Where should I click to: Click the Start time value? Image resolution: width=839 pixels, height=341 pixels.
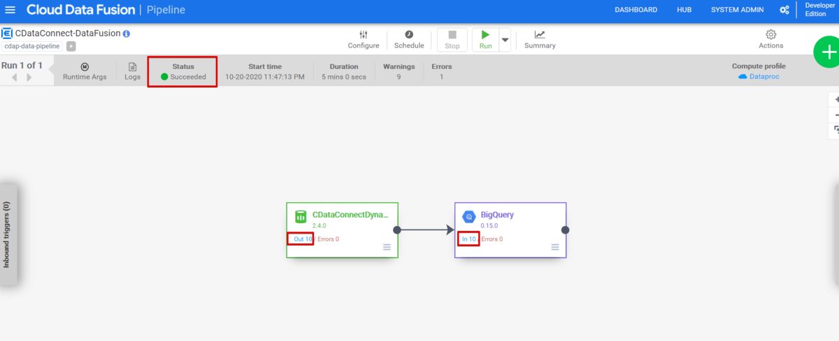pos(265,77)
